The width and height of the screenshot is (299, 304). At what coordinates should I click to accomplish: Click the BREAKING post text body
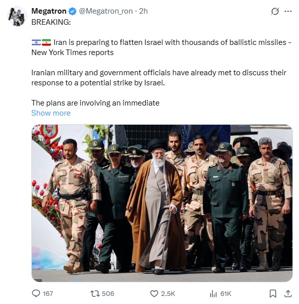(x=161, y=63)
